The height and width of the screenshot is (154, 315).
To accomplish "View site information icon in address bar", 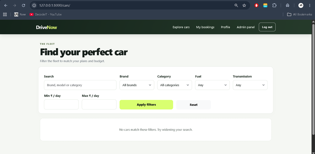I will coord(34,6).
